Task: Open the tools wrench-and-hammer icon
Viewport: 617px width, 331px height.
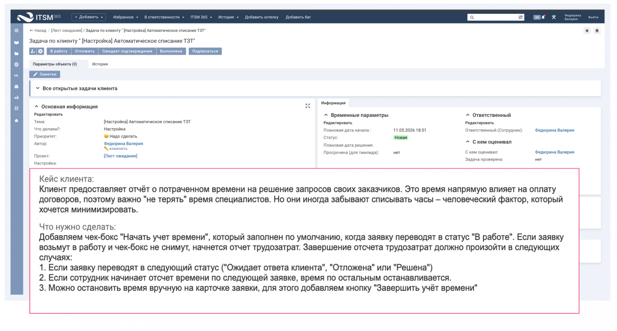Action: (554, 17)
